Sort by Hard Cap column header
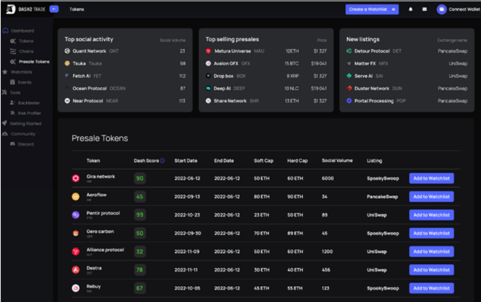This screenshot has width=481, height=302. tap(297, 161)
